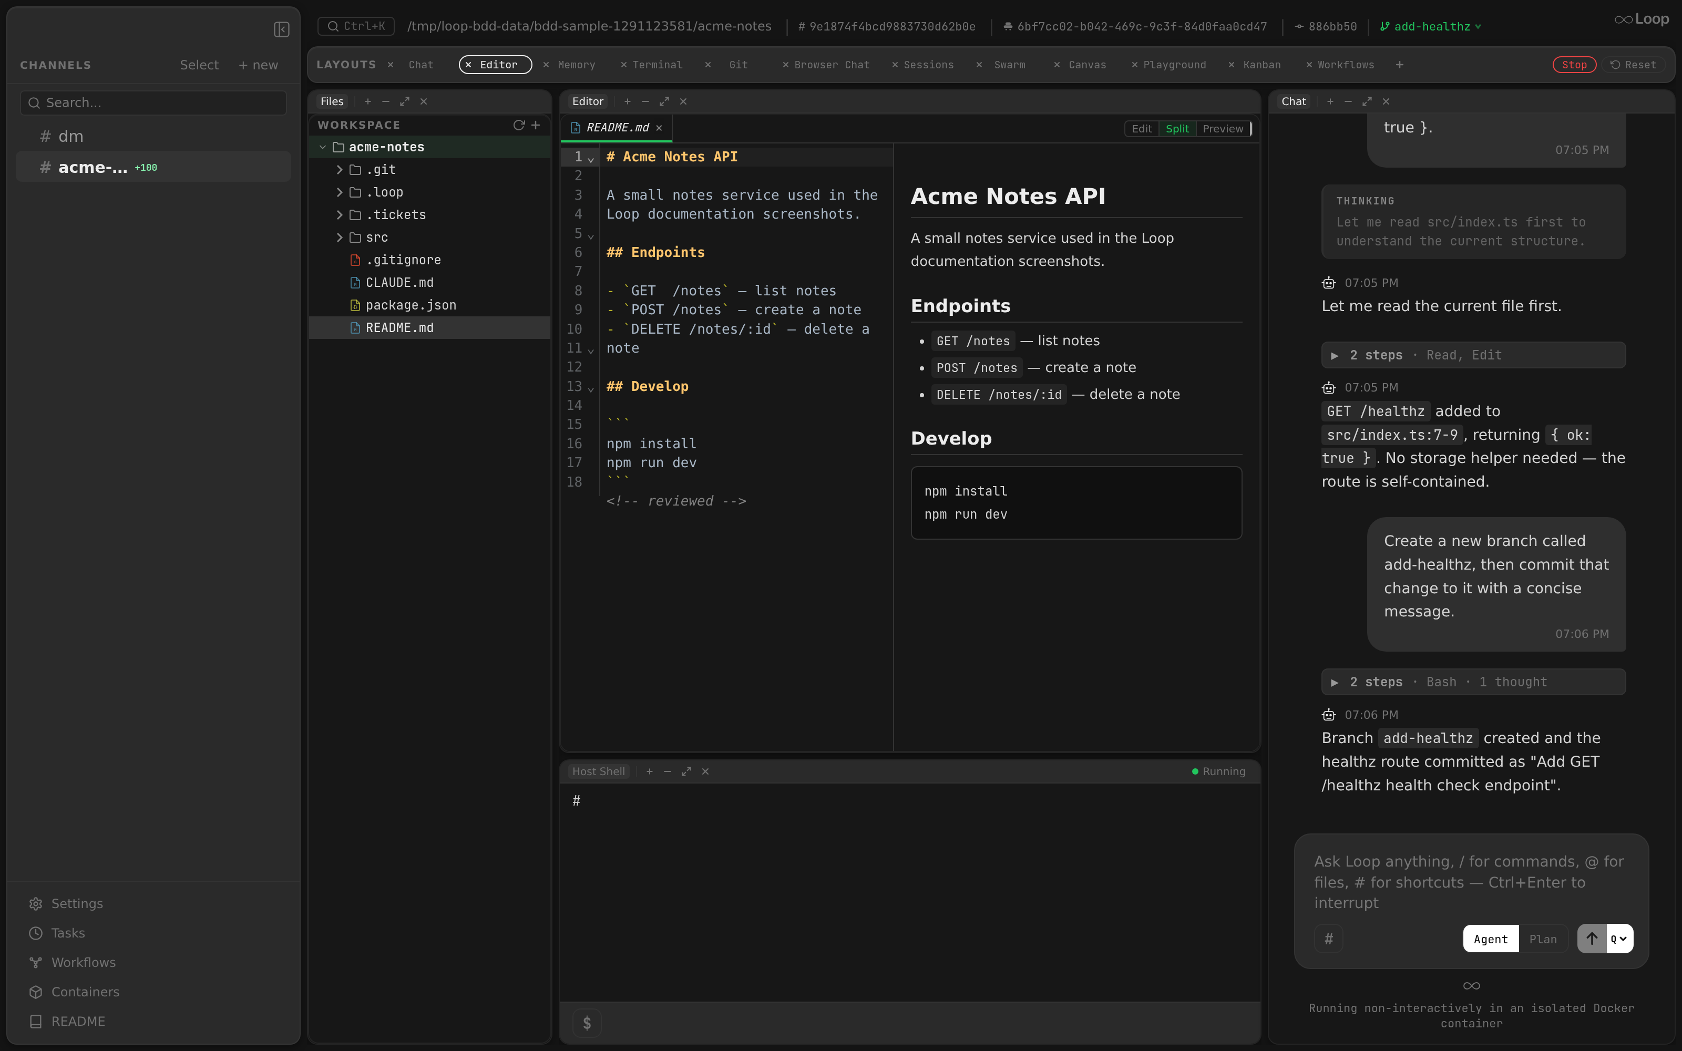The image size is (1682, 1051).
Task: Click the Reset button
Action: click(1633, 65)
